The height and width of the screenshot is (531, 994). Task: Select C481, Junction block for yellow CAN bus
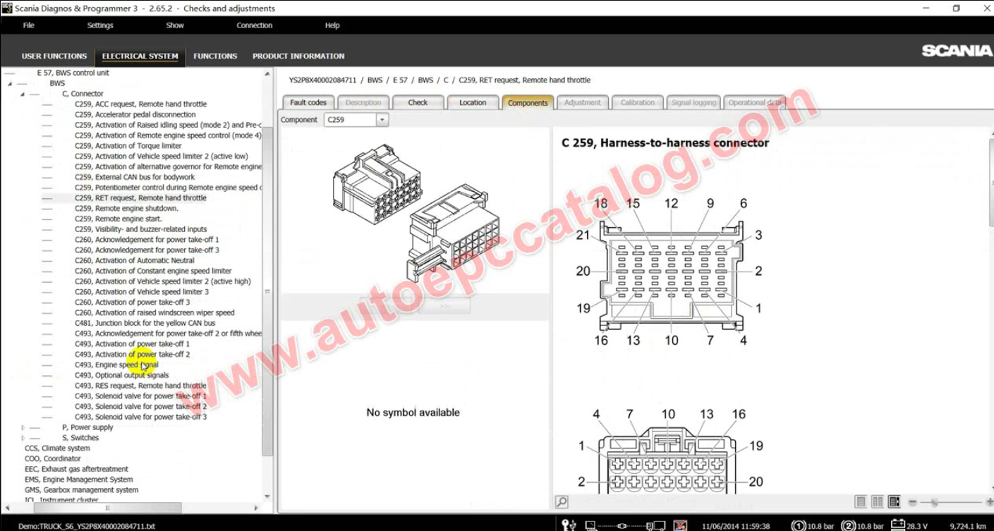145,323
